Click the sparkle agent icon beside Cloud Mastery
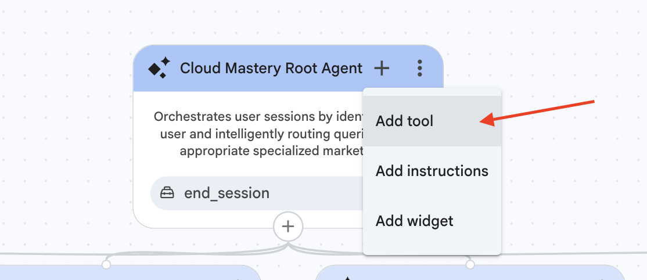Image resolution: width=647 pixels, height=280 pixels. tap(159, 68)
